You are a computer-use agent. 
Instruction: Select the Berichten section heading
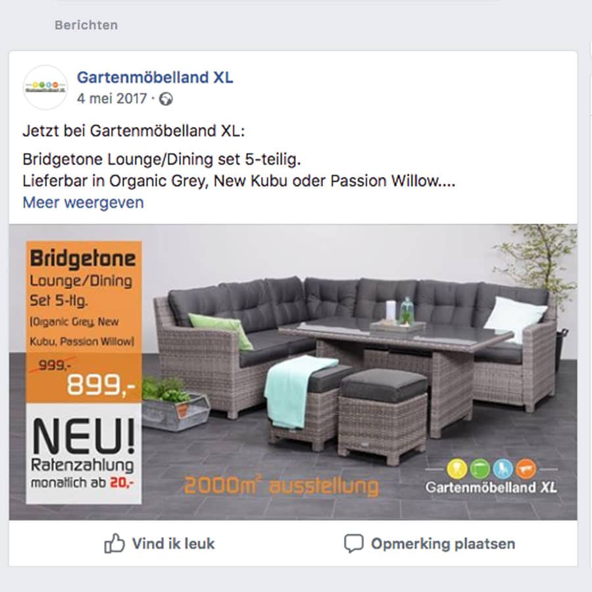[86, 25]
